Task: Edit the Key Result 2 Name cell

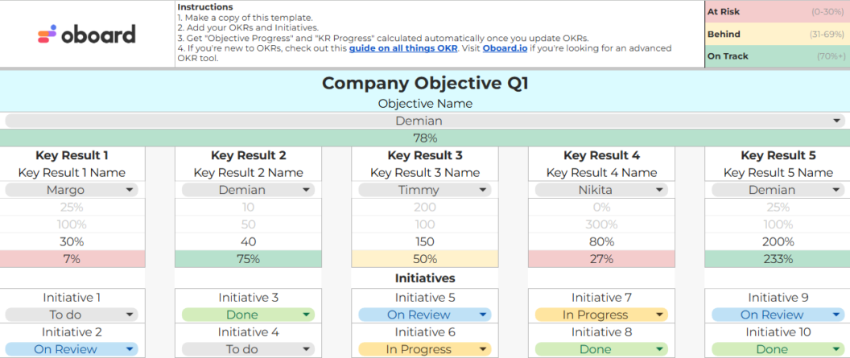Action: tap(248, 173)
